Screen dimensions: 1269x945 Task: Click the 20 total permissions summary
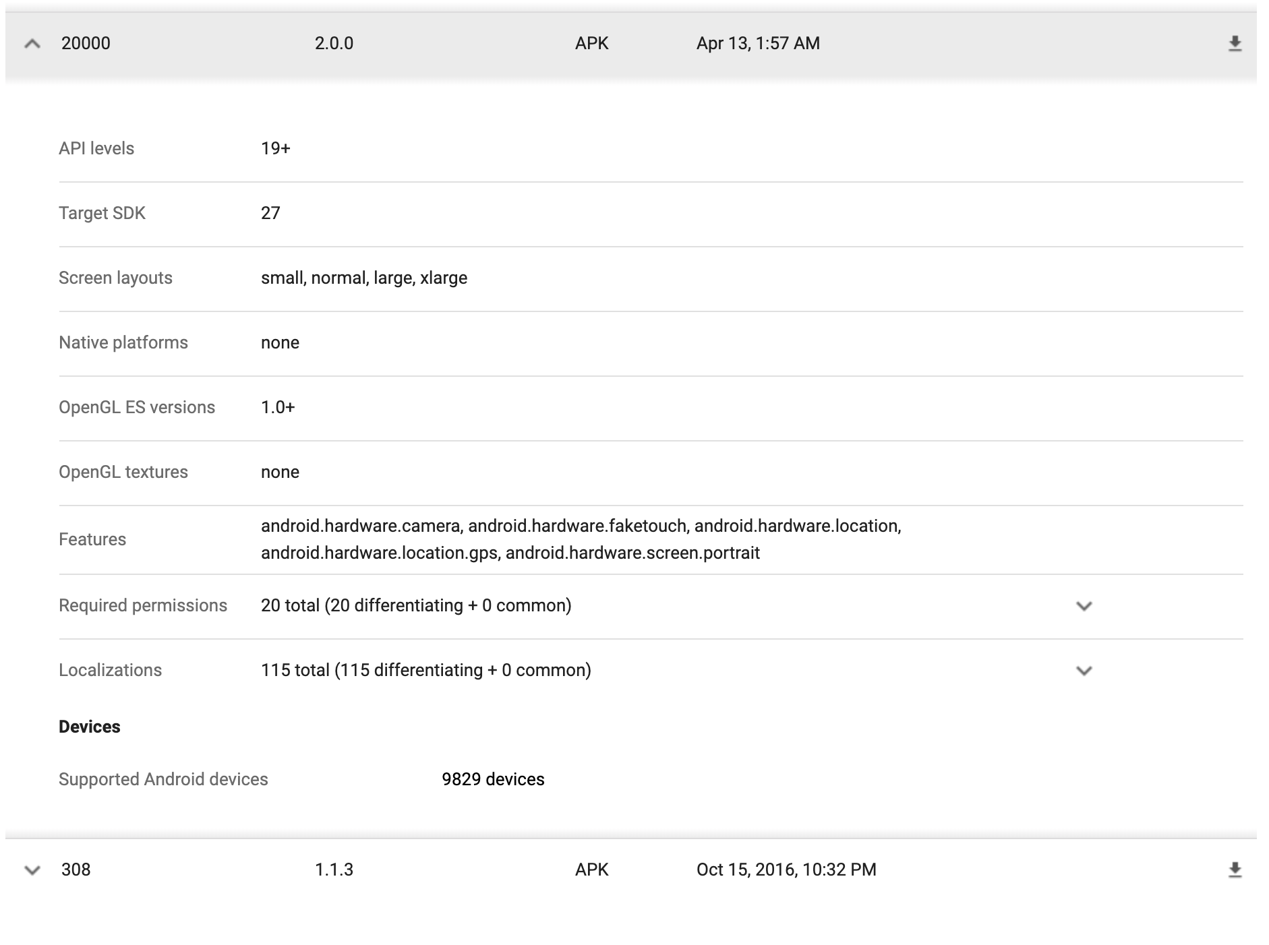pyautogui.click(x=416, y=606)
